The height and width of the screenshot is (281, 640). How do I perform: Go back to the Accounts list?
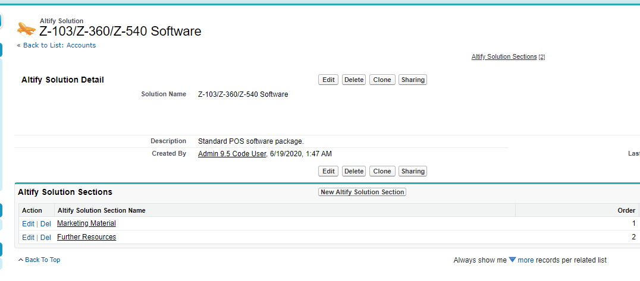tap(59, 45)
